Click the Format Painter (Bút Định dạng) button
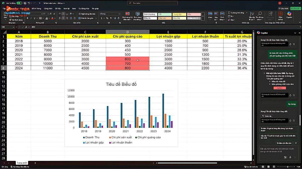 pyautogui.click(x=16, y=20)
